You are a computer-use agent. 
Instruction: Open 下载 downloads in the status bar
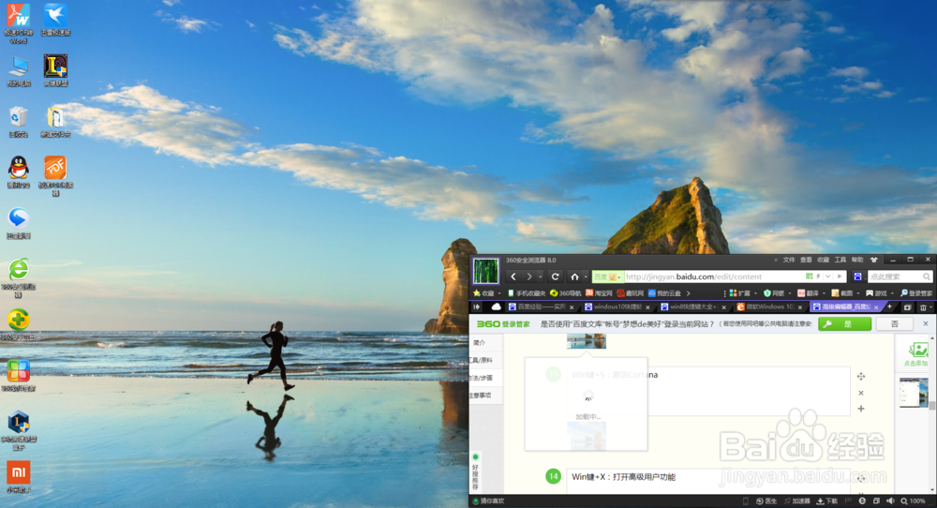[827, 501]
